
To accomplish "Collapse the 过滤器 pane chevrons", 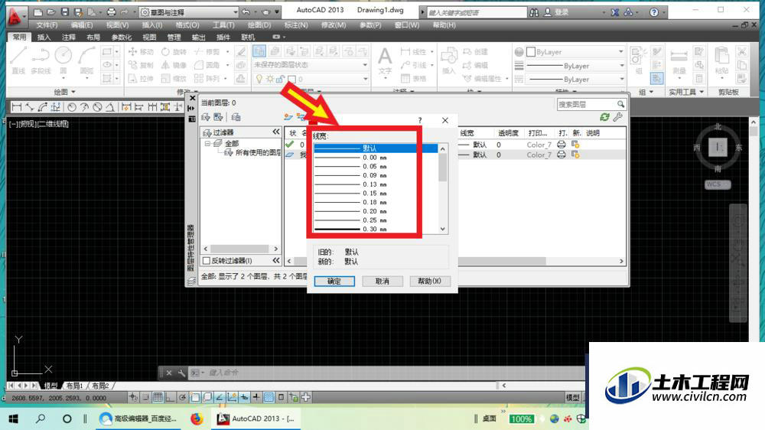I will pyautogui.click(x=276, y=132).
